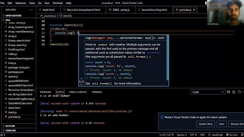Switch to the 100Q -series.js tab

tap(120, 10)
